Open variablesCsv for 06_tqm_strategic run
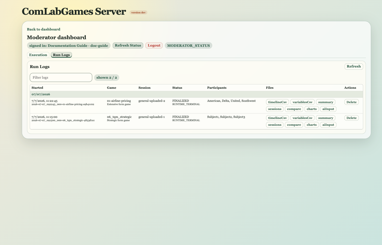This screenshot has width=382, height=245. click(302, 118)
